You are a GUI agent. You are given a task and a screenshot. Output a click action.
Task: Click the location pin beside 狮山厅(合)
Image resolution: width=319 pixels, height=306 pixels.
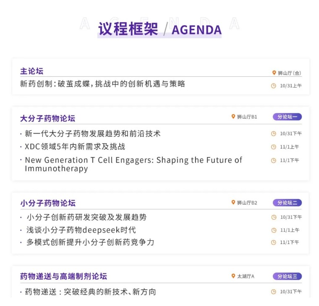[x=274, y=73]
